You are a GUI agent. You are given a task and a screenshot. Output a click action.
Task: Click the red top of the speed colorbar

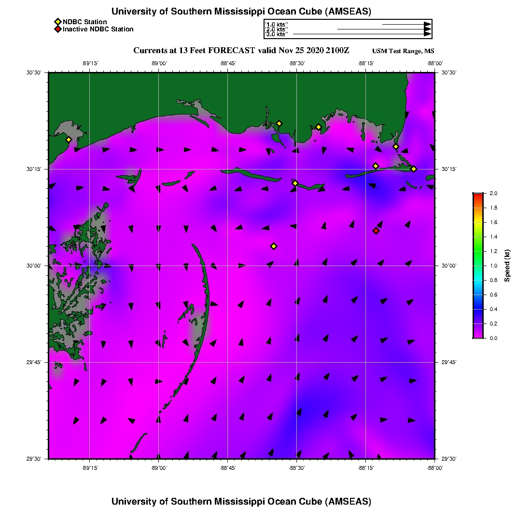point(478,195)
